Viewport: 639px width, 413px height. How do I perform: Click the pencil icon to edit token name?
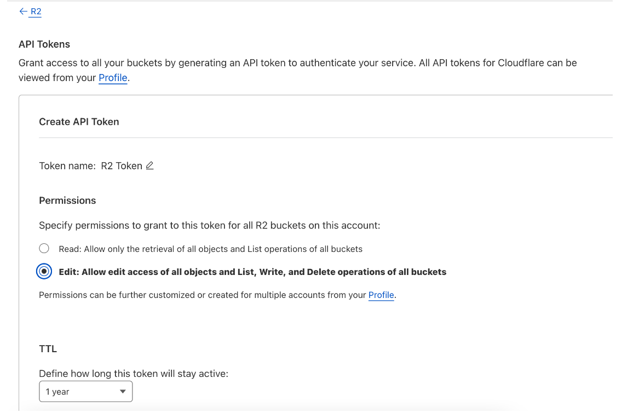click(x=149, y=165)
